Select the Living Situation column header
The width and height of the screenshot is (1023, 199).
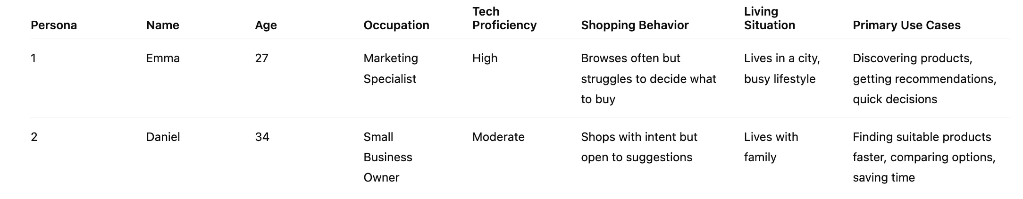point(769,18)
